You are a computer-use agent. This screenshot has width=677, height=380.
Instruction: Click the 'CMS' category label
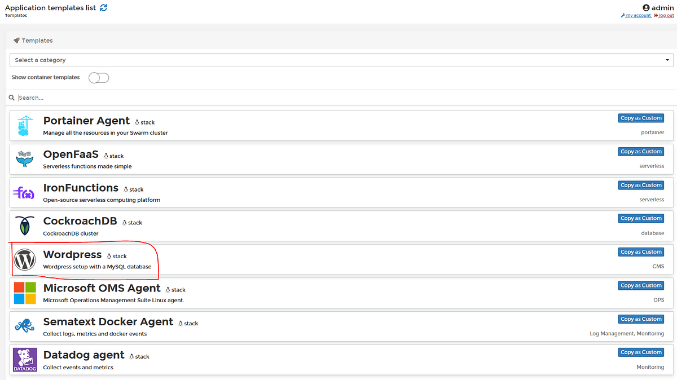point(658,266)
